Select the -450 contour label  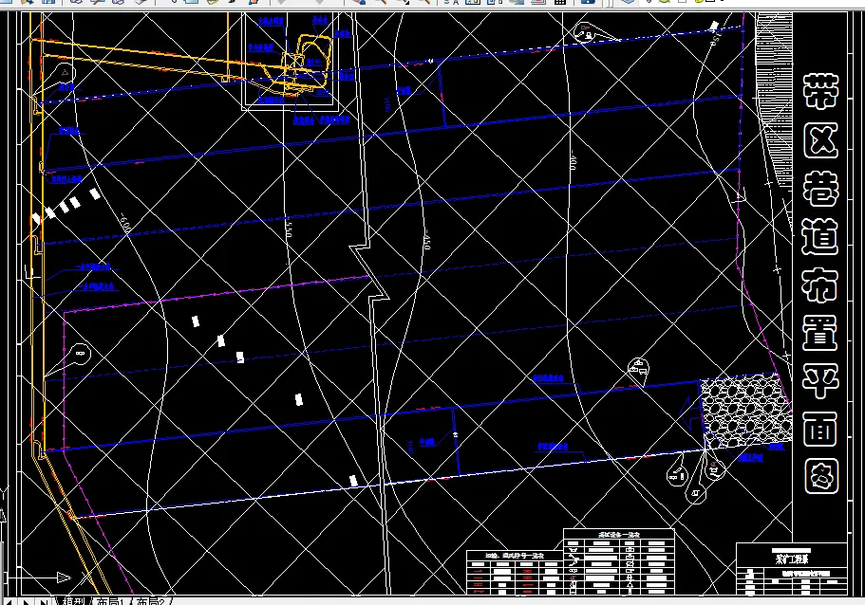pos(427,240)
